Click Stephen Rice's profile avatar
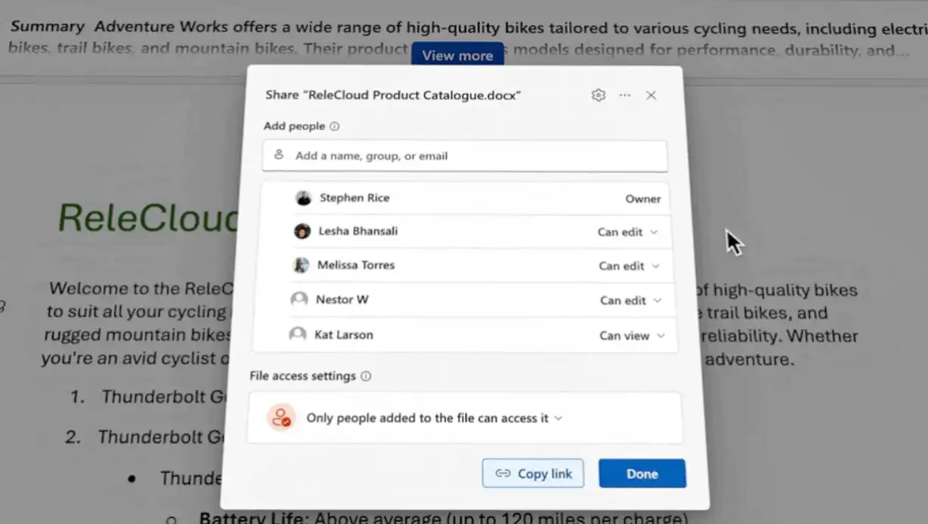 [x=303, y=197]
